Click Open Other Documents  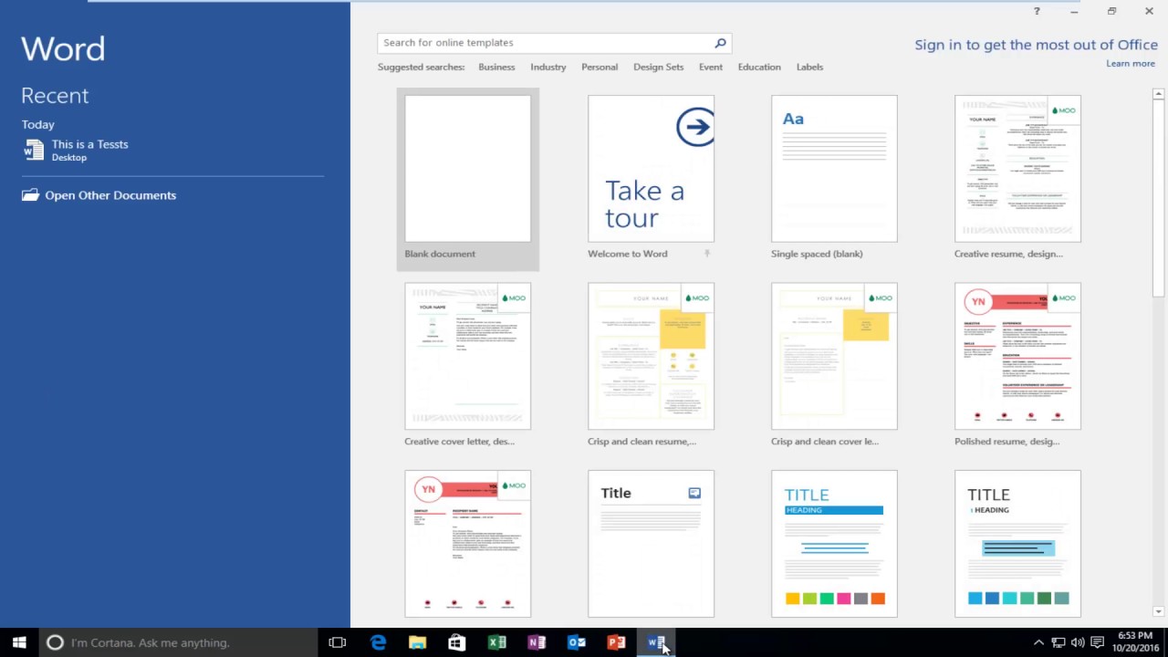(x=110, y=195)
